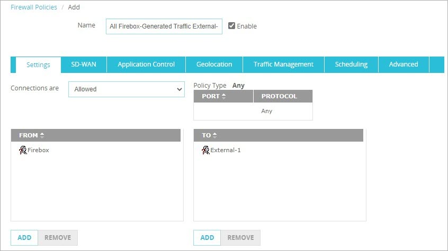Click the Firebox alias icon in FROM list

coord(23,150)
